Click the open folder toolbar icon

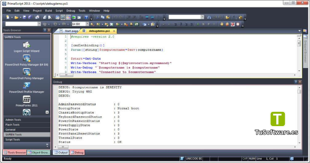pyautogui.click(x=16, y=17)
